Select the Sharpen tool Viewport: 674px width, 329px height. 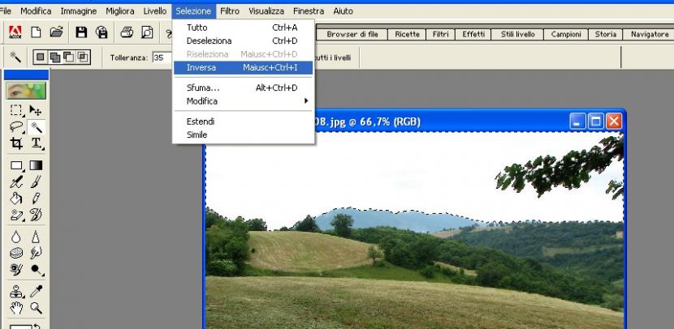click(x=36, y=237)
